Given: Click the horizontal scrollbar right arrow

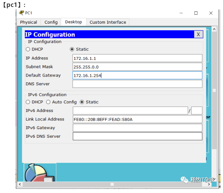Looking at the screenshot, I should coord(209,184).
